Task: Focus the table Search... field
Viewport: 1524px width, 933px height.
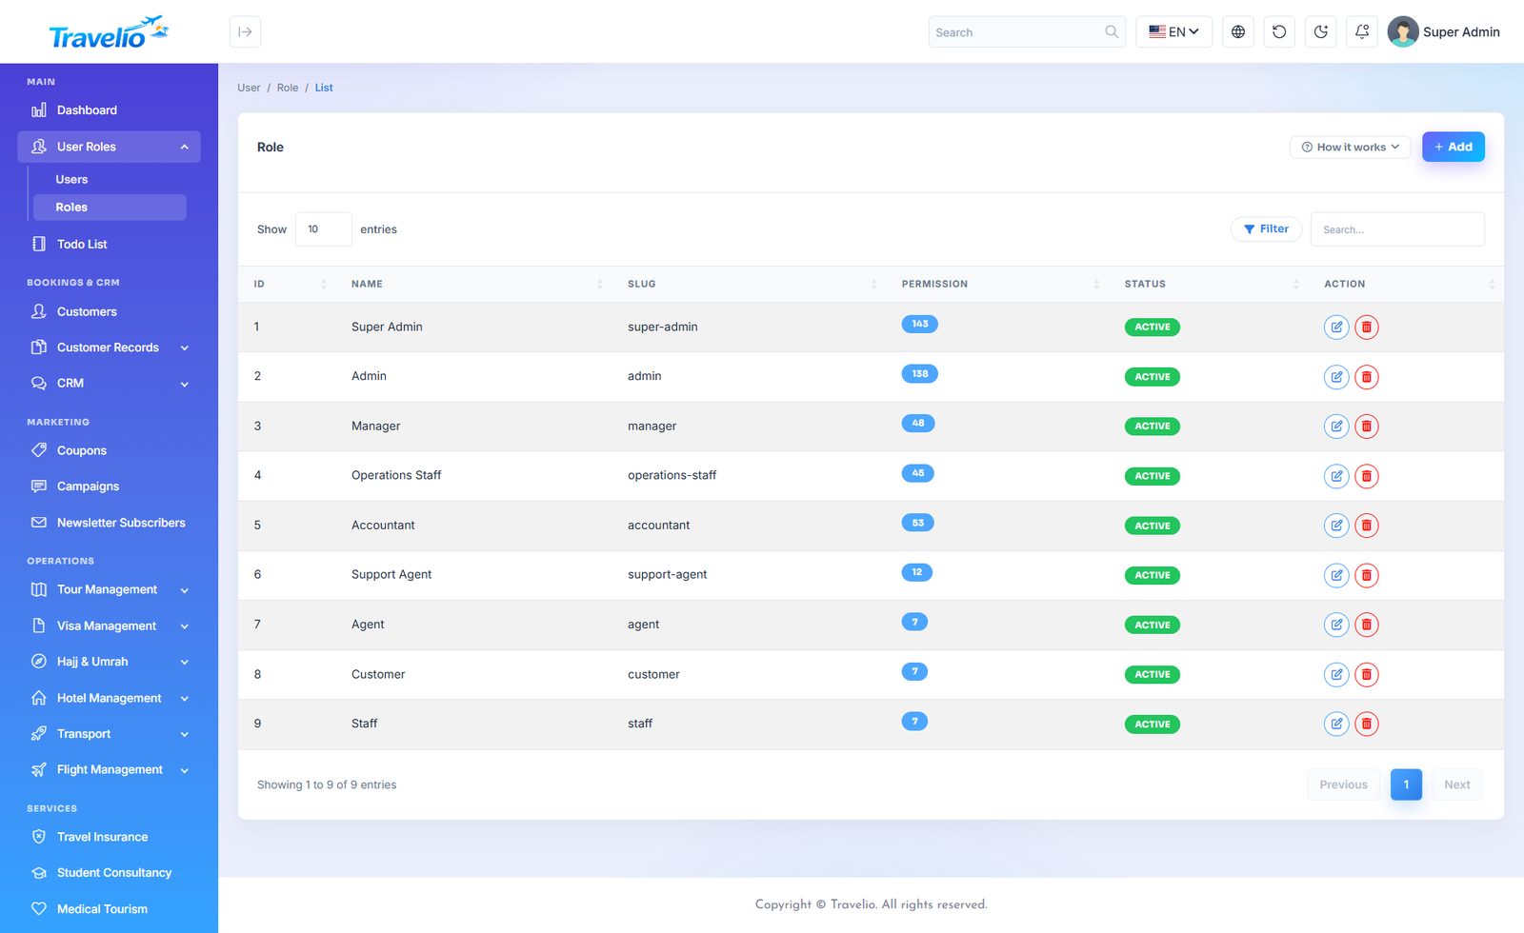Action: tap(1397, 229)
